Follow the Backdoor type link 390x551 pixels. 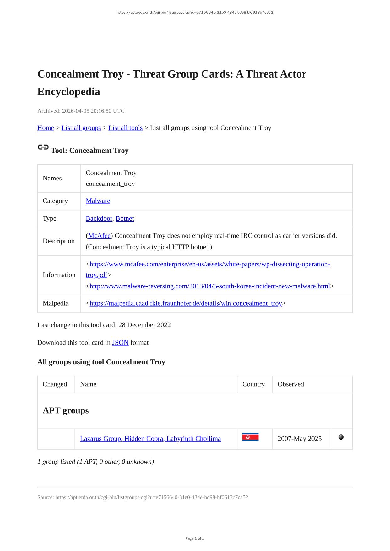click(x=99, y=218)
